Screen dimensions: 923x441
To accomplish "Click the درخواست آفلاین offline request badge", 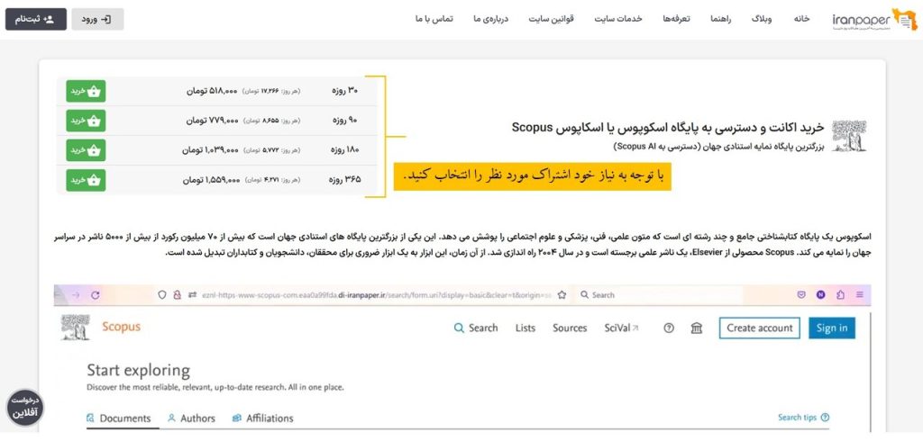I will click(24, 408).
